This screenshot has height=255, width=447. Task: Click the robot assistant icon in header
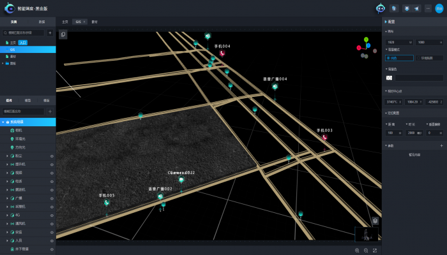pyautogui.click(x=381, y=8)
